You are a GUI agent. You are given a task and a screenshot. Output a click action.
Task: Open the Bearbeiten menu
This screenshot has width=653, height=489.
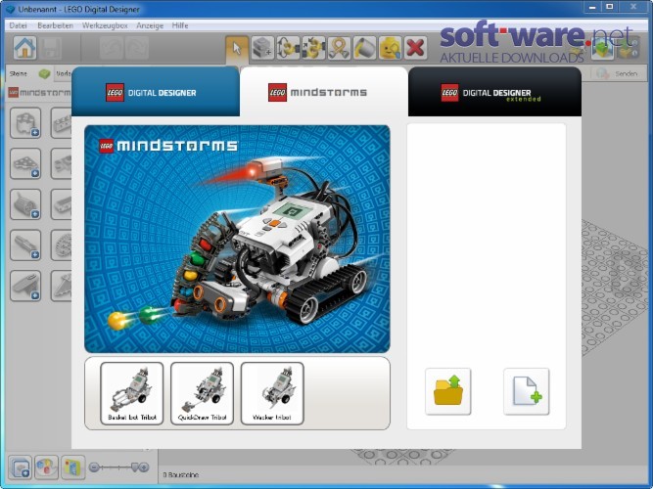coord(56,25)
